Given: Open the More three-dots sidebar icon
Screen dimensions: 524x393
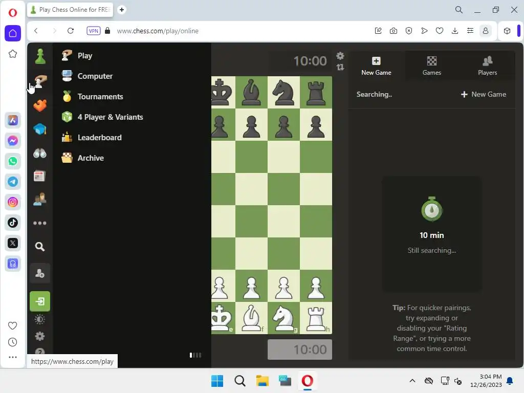Looking at the screenshot, I should 40,223.
